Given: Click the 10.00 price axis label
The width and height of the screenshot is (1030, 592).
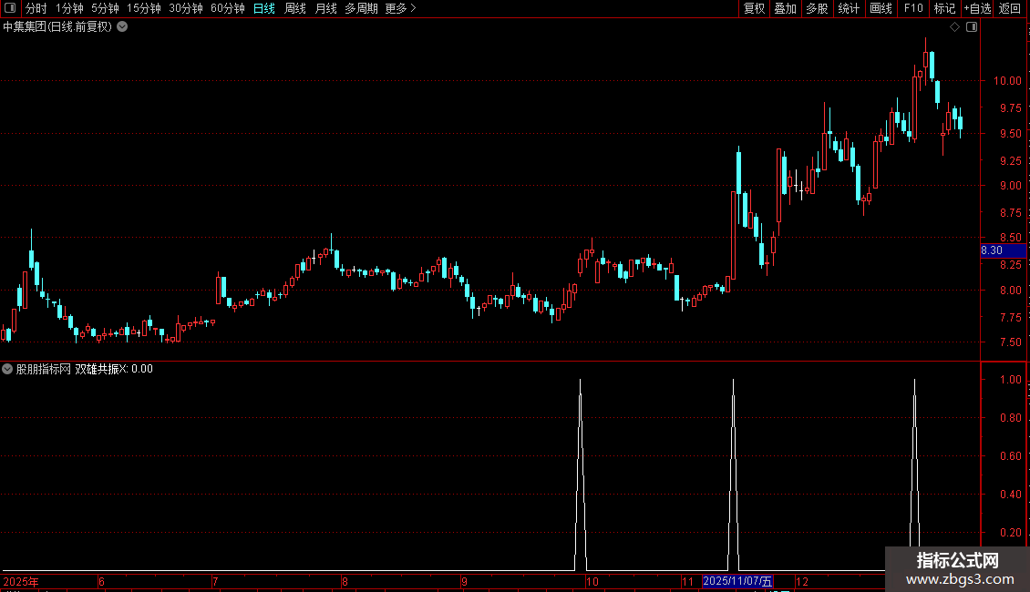Looking at the screenshot, I should pyautogui.click(x=1007, y=81).
